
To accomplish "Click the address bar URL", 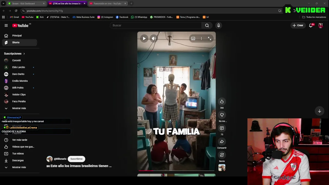I will [45, 11].
